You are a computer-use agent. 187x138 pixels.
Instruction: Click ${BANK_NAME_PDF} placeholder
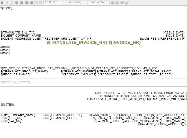[103, 115]
